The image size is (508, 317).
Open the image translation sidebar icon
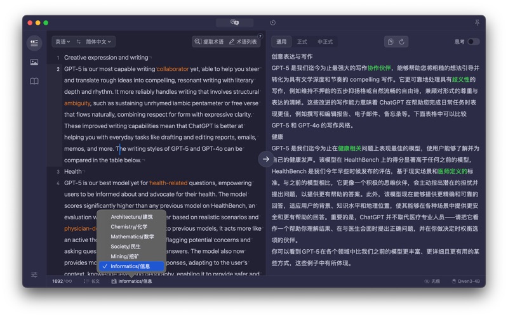(34, 62)
